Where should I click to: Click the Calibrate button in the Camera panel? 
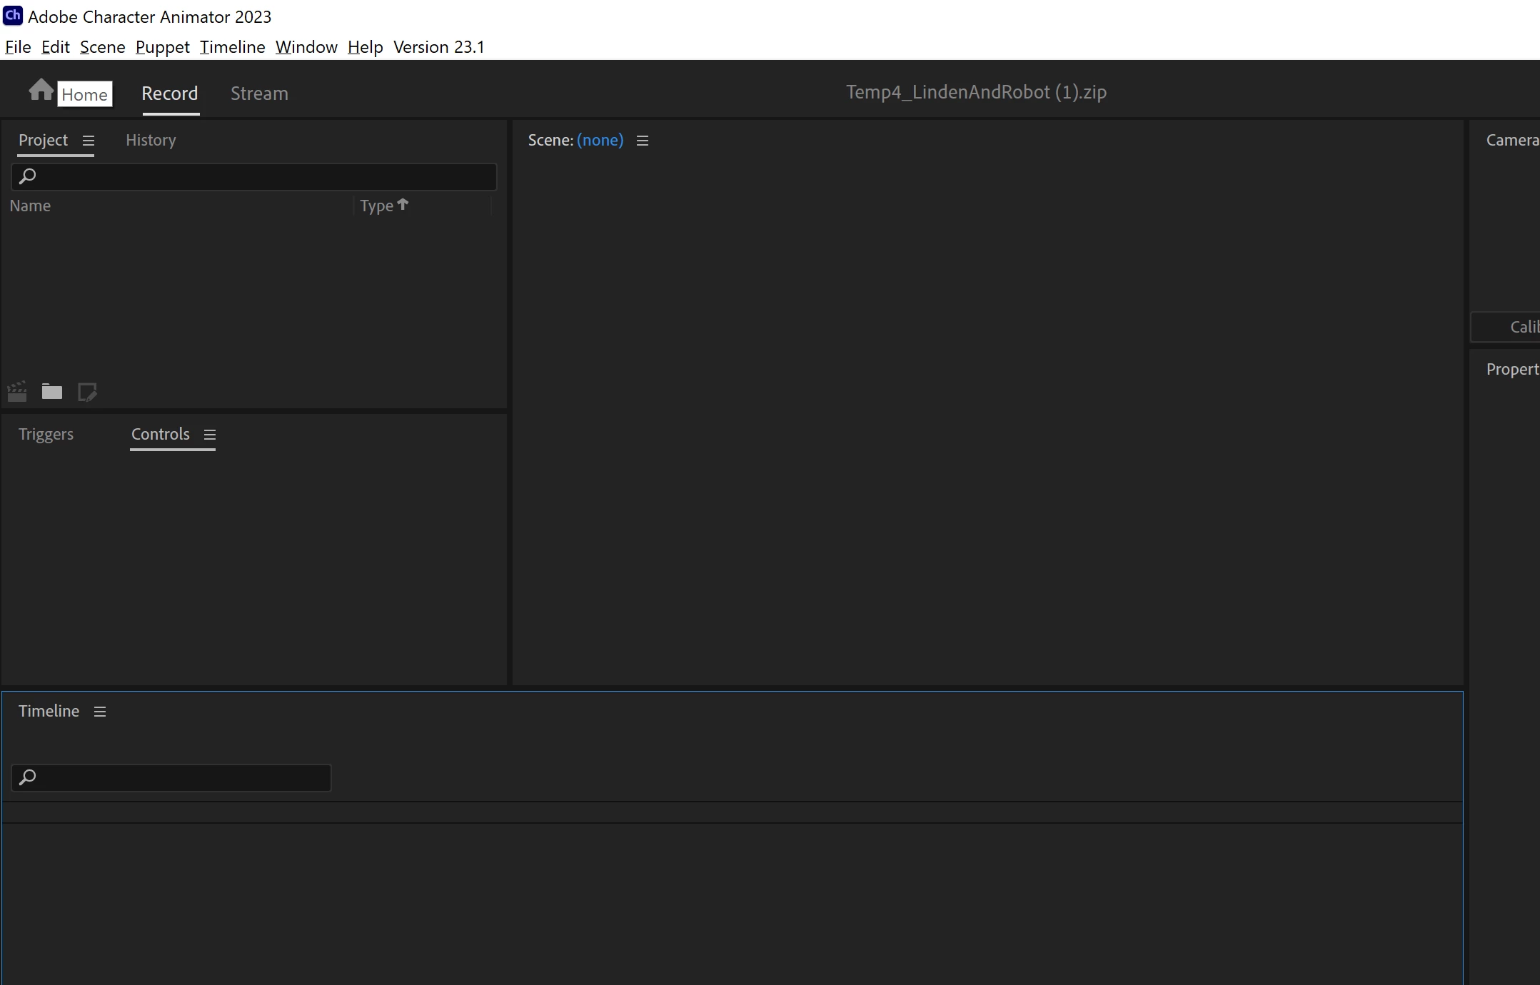point(1514,327)
